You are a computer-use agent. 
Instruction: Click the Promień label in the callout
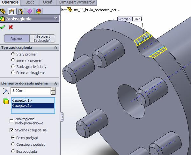click(x=125, y=19)
